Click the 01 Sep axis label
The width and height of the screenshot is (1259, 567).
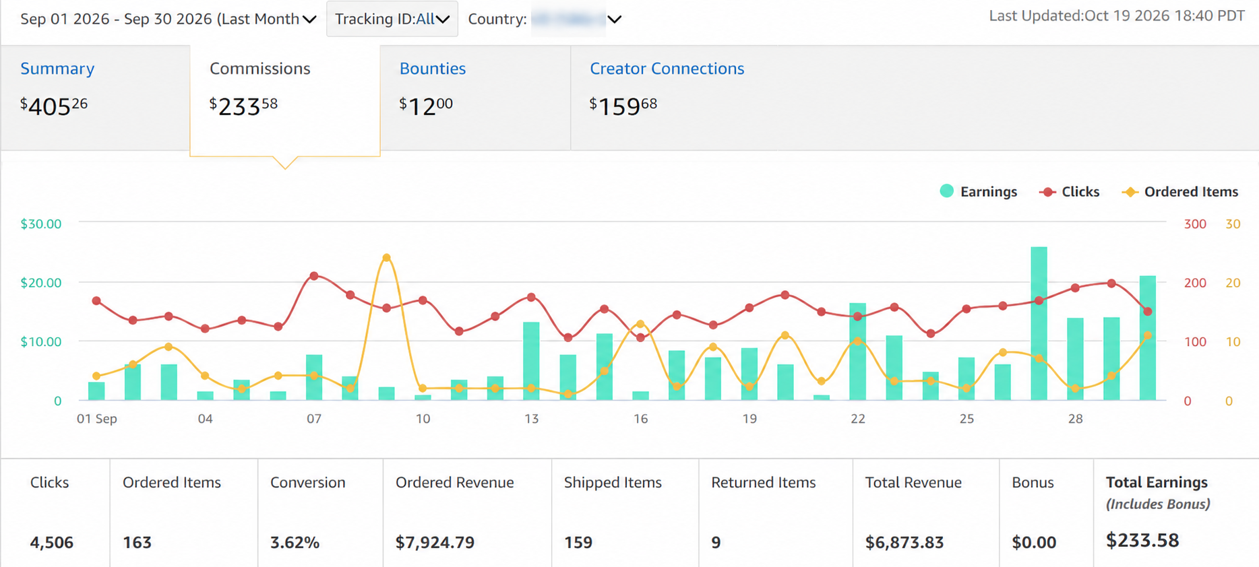pyautogui.click(x=97, y=419)
